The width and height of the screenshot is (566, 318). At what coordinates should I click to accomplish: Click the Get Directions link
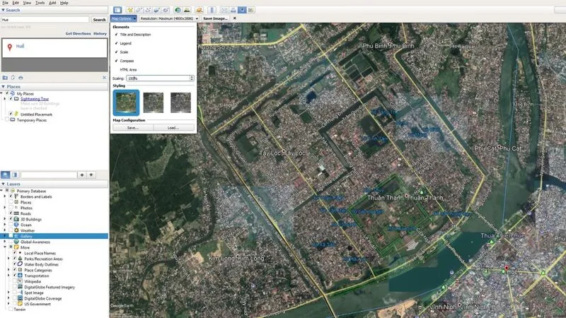(x=79, y=33)
